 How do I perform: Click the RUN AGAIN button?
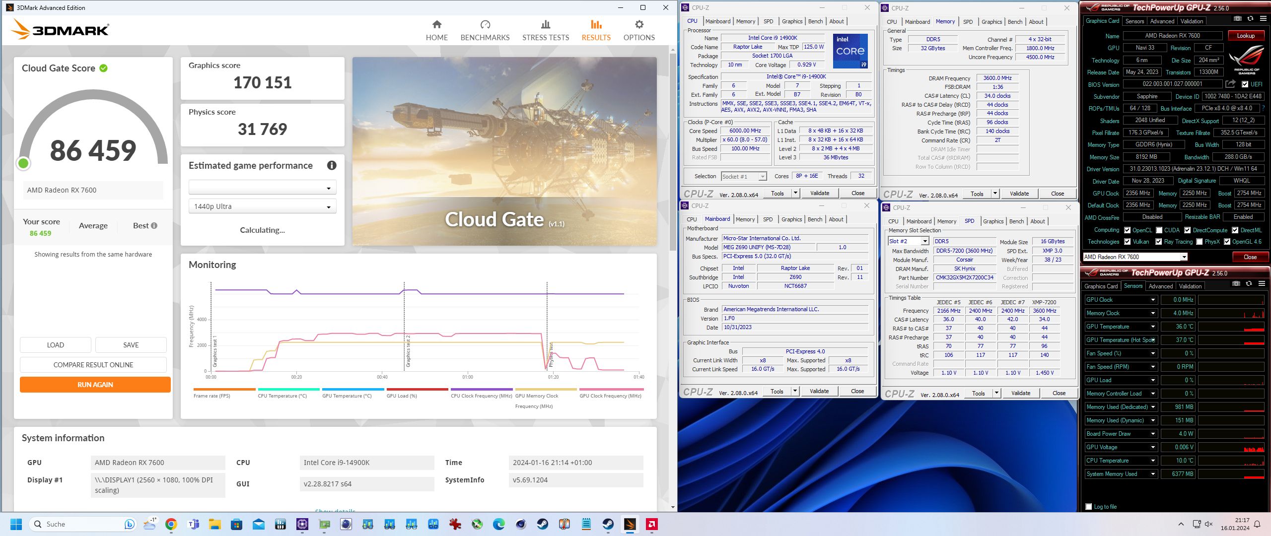(x=95, y=385)
